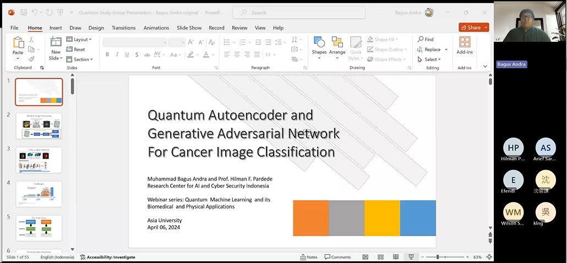Open the Shape Effects dropdown
The height and width of the screenshot is (263, 567).
(386, 59)
